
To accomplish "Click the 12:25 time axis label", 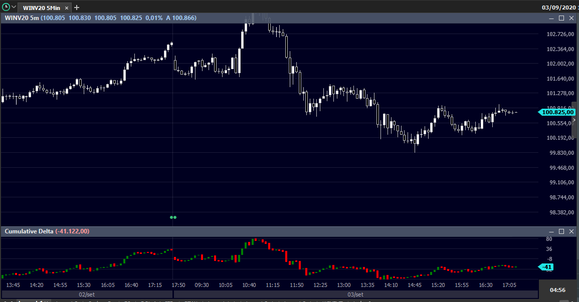I will 320,285.
